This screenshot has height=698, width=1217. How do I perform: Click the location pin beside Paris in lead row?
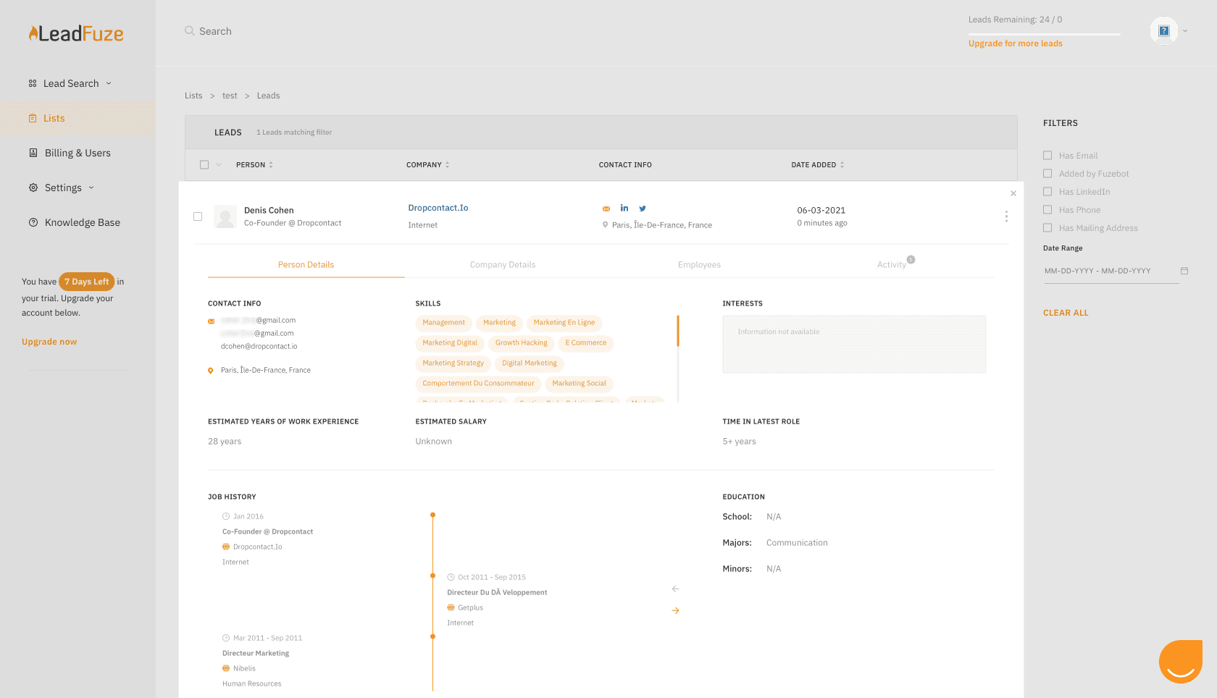point(606,225)
